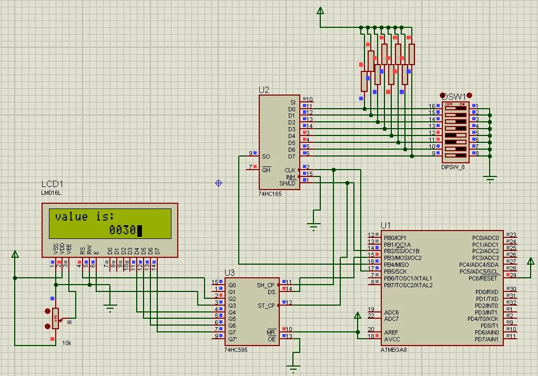Image resolution: width=538 pixels, height=376 pixels.
Task: Toggle DIP switch 1 on DSW1
Action: pyautogui.click(x=455, y=108)
